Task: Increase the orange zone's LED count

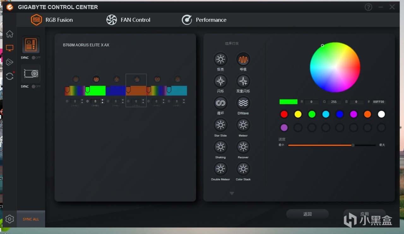Action: click(x=143, y=100)
